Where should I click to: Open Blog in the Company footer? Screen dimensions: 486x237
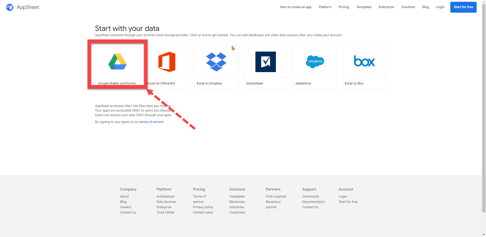pos(123,202)
